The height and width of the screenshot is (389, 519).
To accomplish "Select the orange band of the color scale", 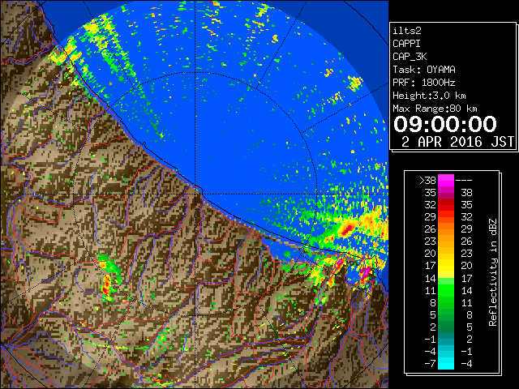I will coord(446,229).
